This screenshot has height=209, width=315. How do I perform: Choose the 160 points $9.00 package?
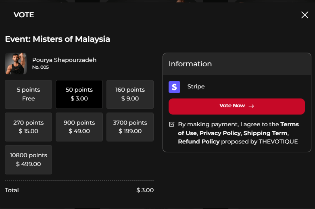coord(130,94)
